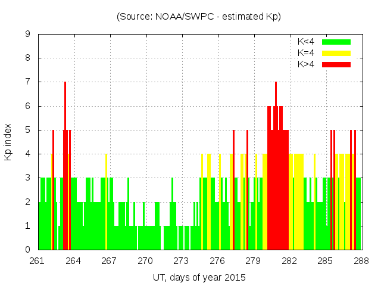This screenshot has width=381, height=286.
Task: Click the x-axis tick label 261
Action: 38,261
